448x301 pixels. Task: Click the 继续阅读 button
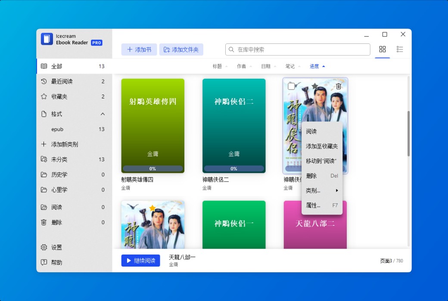coord(140,260)
